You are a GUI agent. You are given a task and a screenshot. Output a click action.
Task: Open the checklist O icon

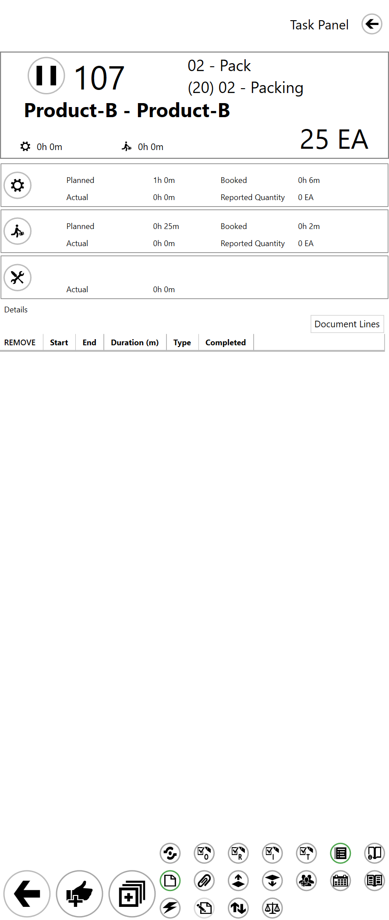click(204, 853)
